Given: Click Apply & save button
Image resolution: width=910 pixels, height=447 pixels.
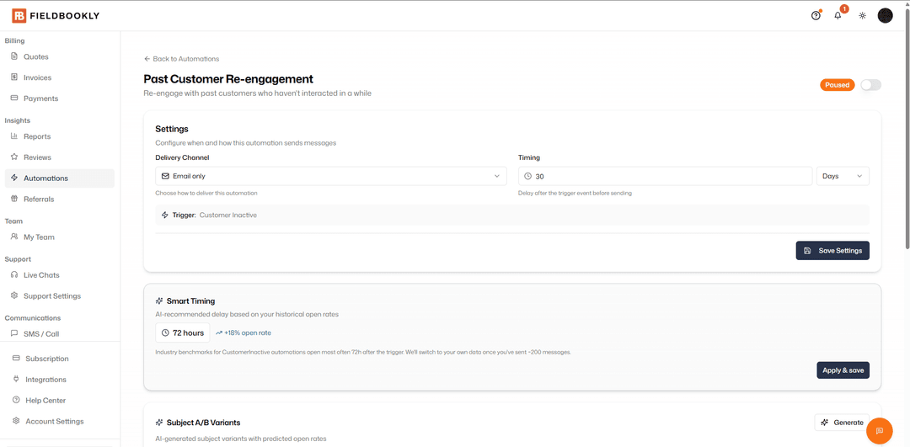Looking at the screenshot, I should tap(843, 370).
